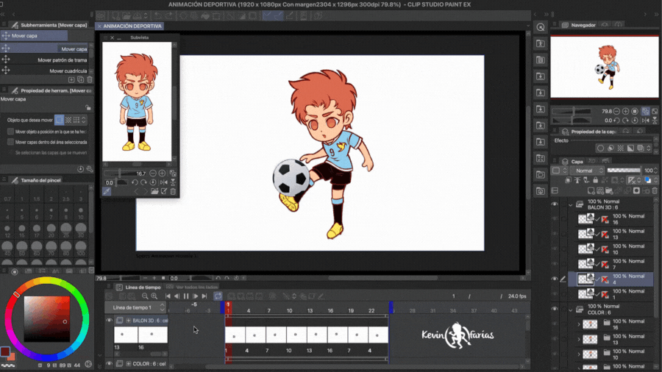Image resolution: width=662 pixels, height=372 pixels.
Task: Select frame 13 on the timeline ruler
Action: (x=310, y=311)
